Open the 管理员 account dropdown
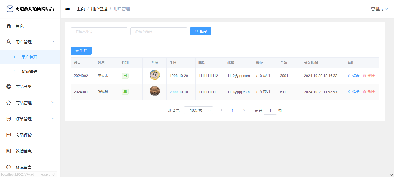The image size is (394, 177). click(379, 9)
